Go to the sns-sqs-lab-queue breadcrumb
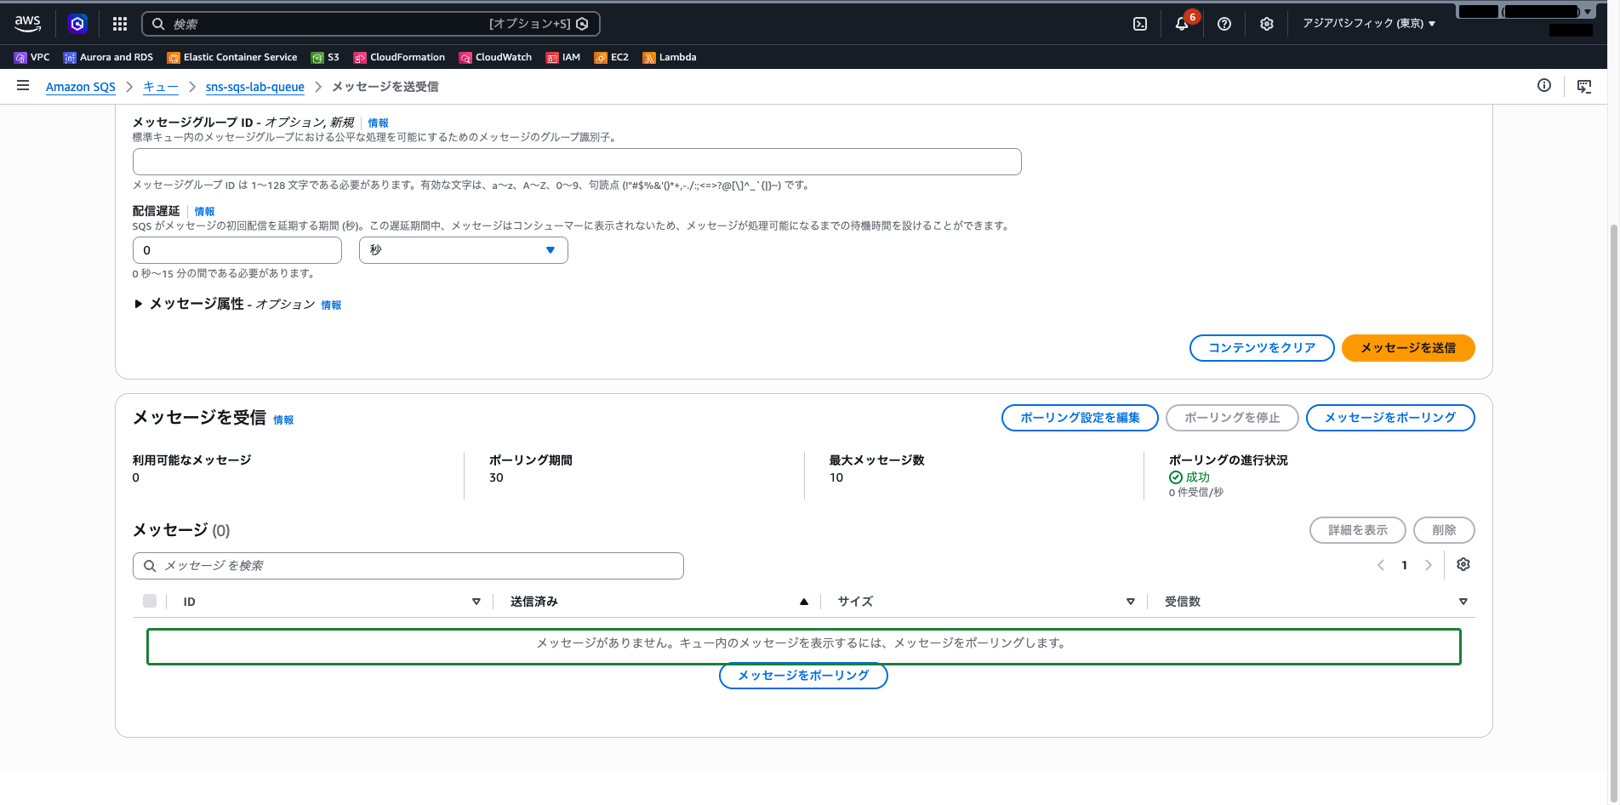 [x=255, y=87]
